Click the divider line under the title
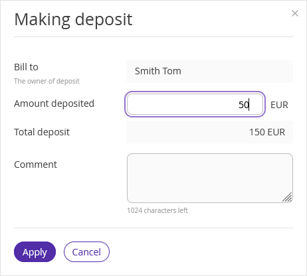The image size is (307, 276). click(153, 36)
